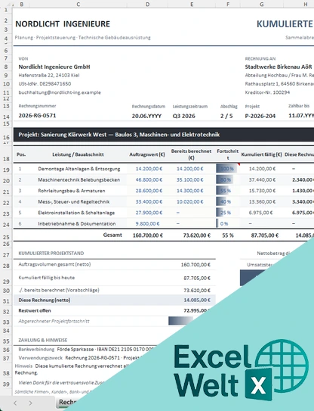Screen dimensions: 314x411
Task: Click the 'NORDLICHT INGENIEURE' company title
Action: [63, 24]
